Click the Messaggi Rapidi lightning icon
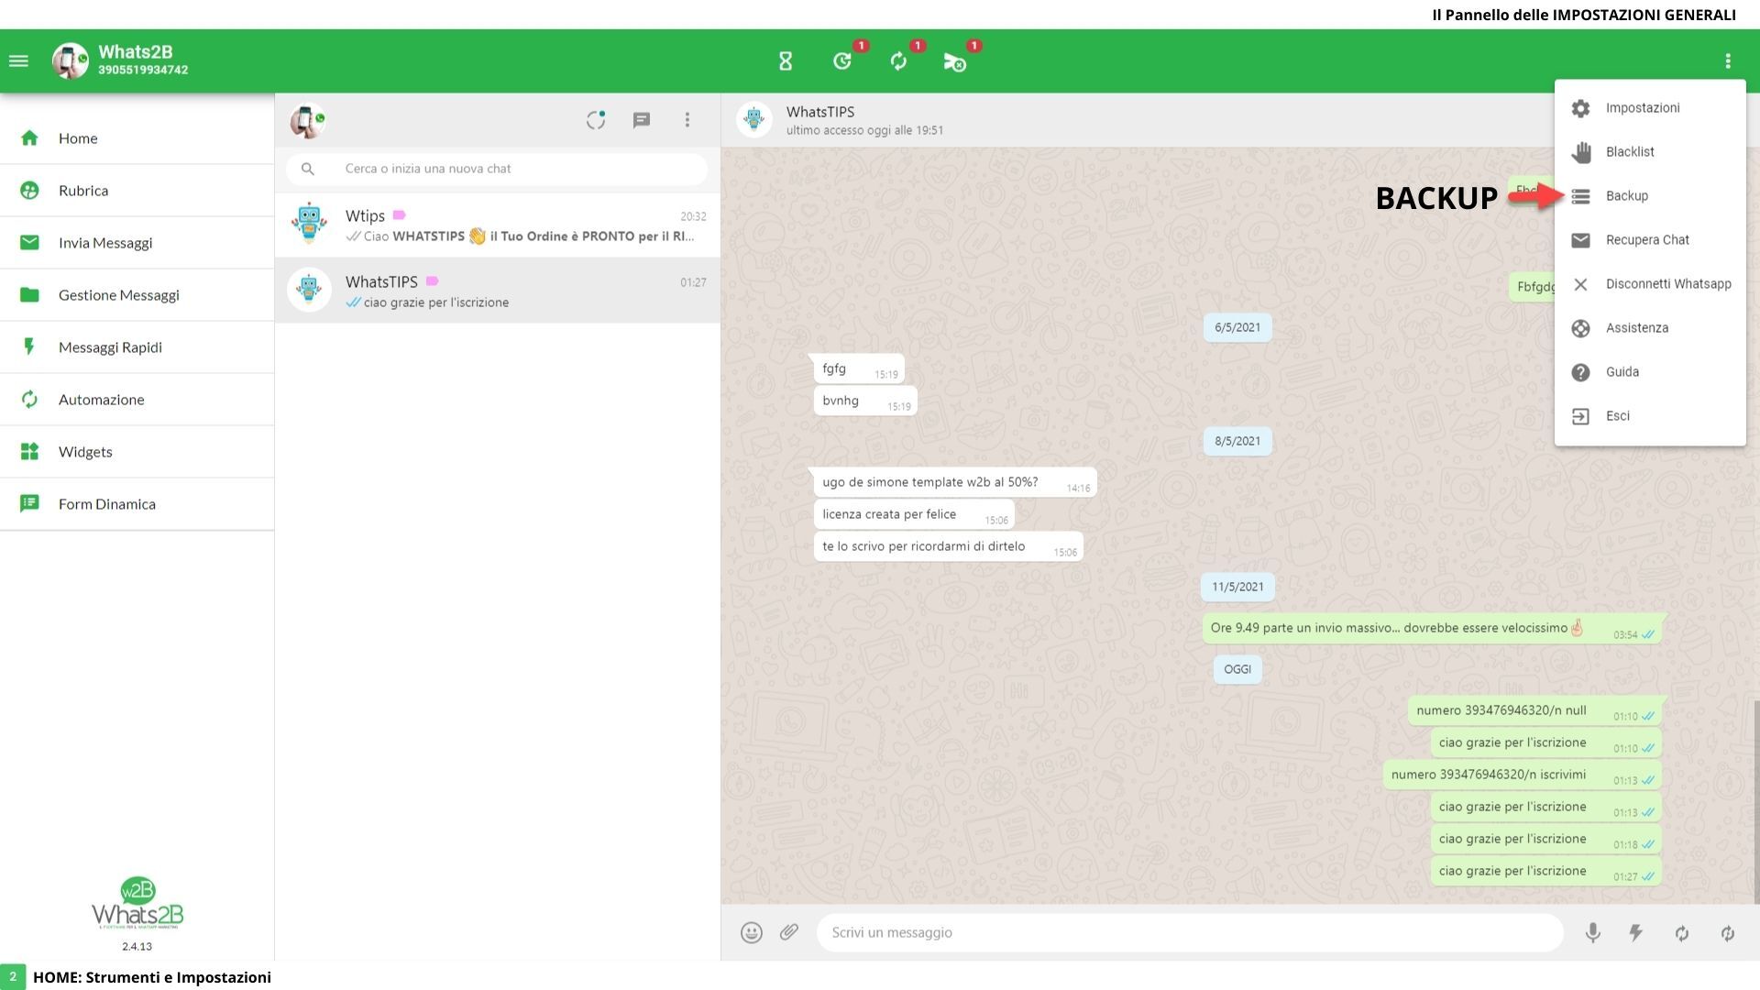 [29, 347]
